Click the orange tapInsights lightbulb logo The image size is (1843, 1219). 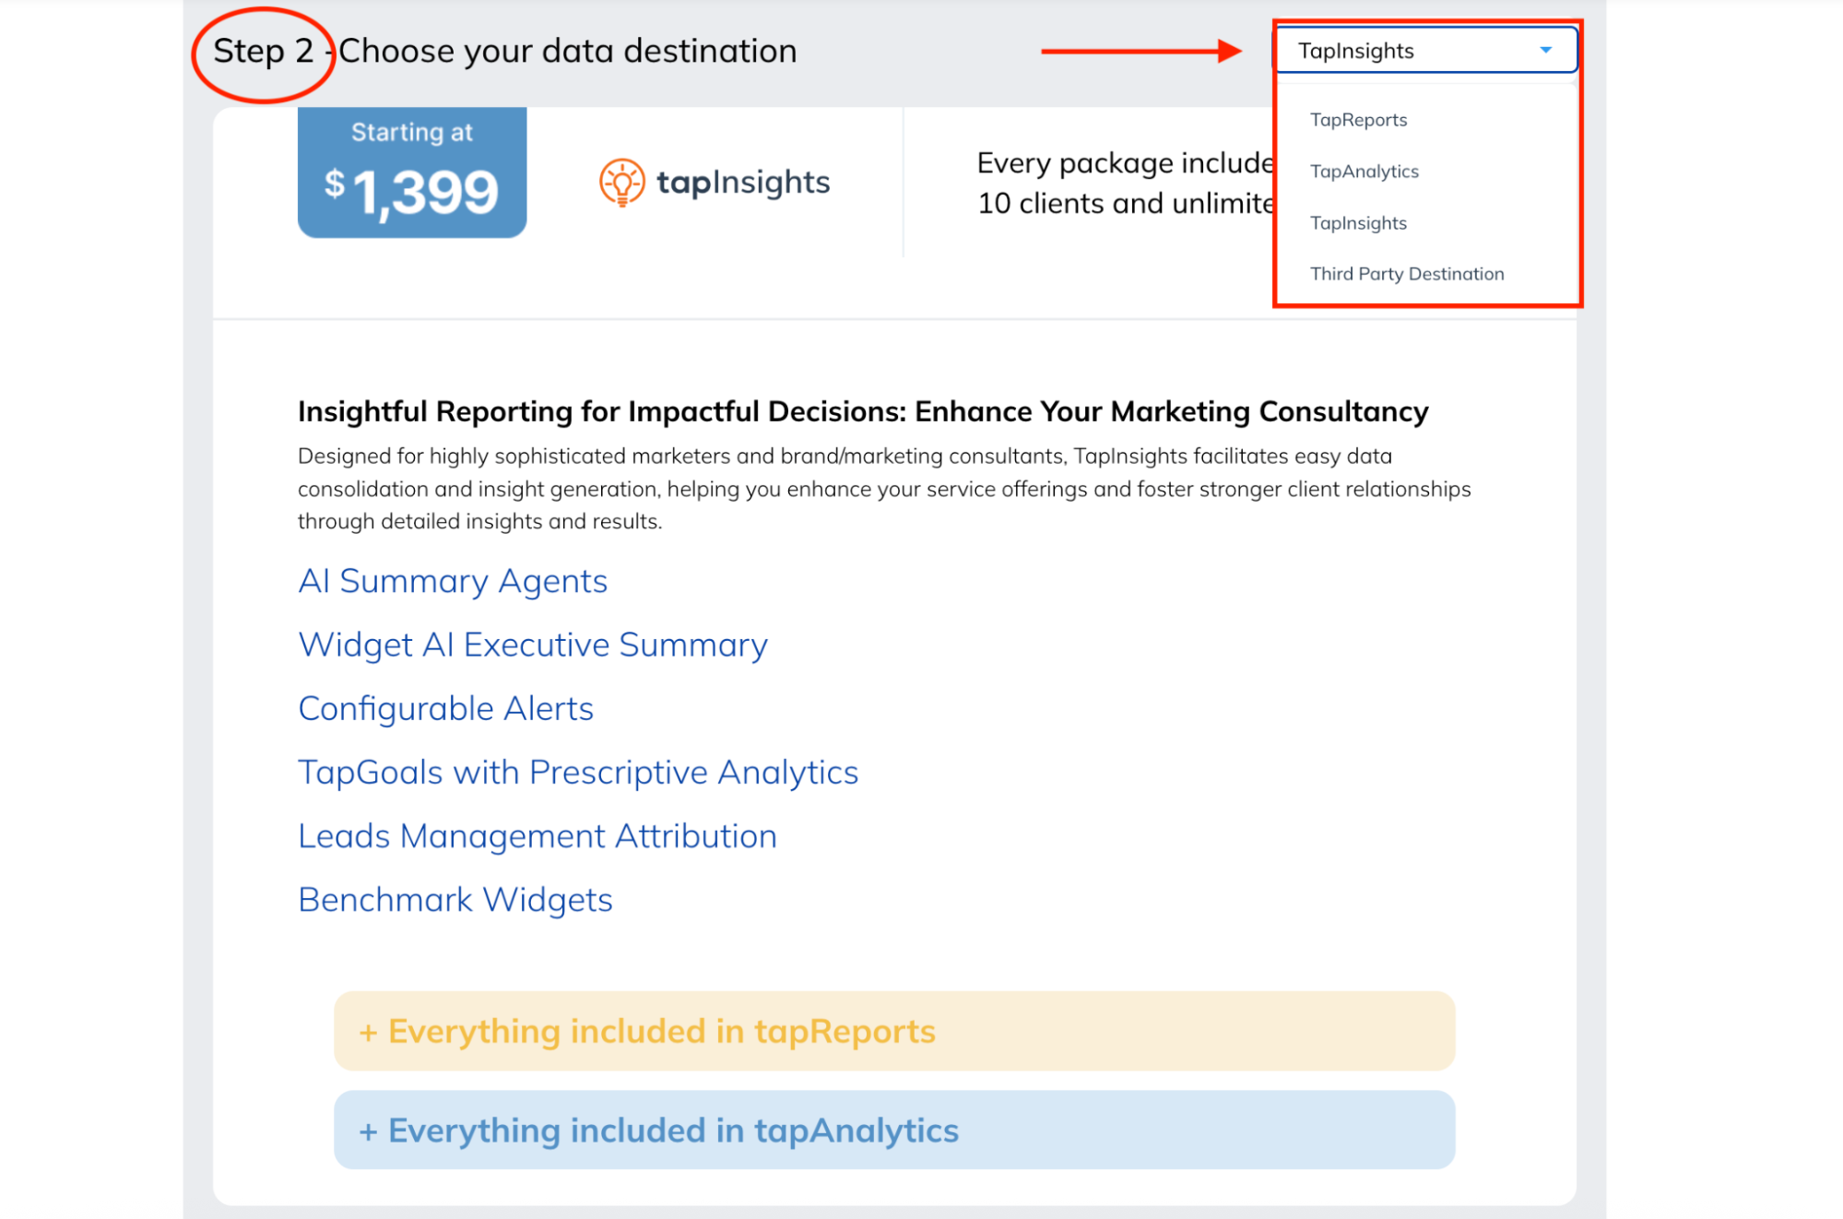(623, 182)
